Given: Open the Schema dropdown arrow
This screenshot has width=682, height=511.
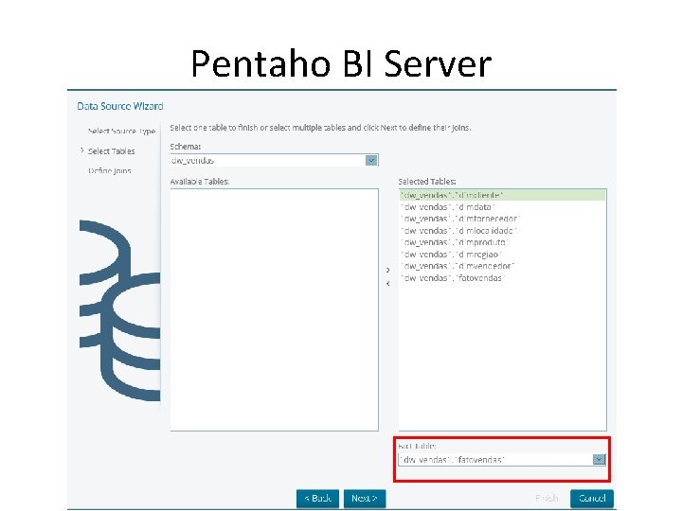Looking at the screenshot, I should 371,160.
